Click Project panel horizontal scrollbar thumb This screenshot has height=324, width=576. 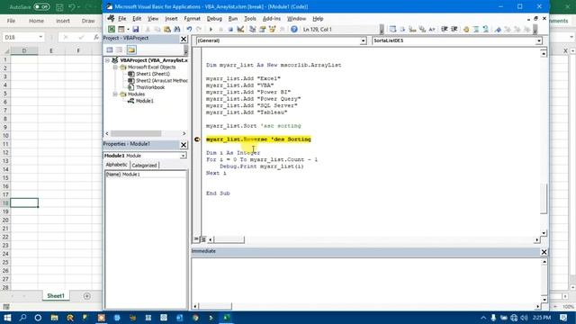click(x=136, y=133)
